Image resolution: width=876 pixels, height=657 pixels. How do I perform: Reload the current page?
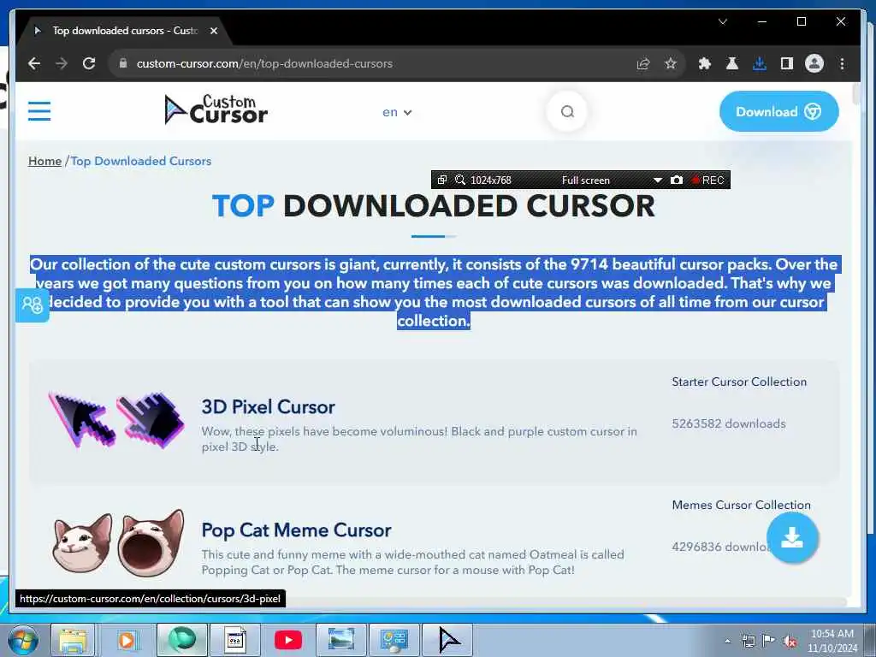89,63
